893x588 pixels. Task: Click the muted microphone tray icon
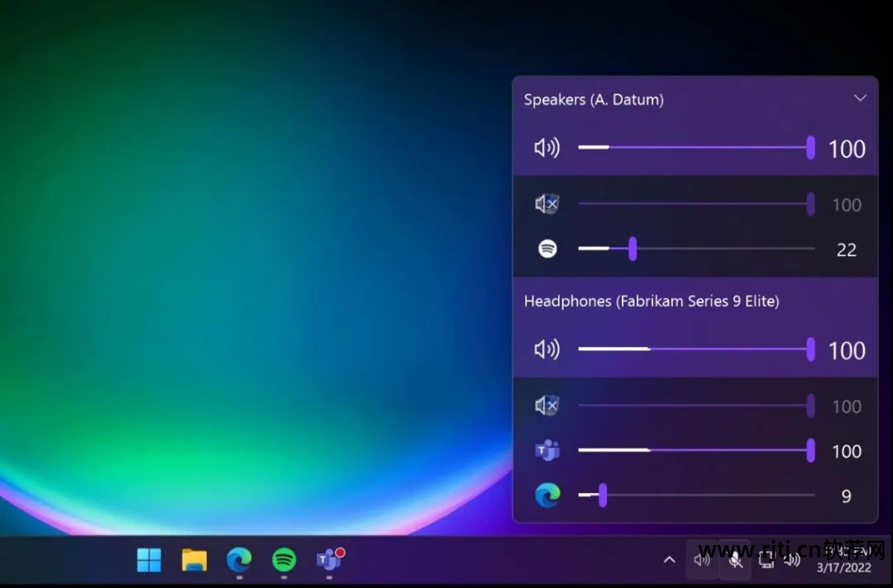pyautogui.click(x=735, y=560)
